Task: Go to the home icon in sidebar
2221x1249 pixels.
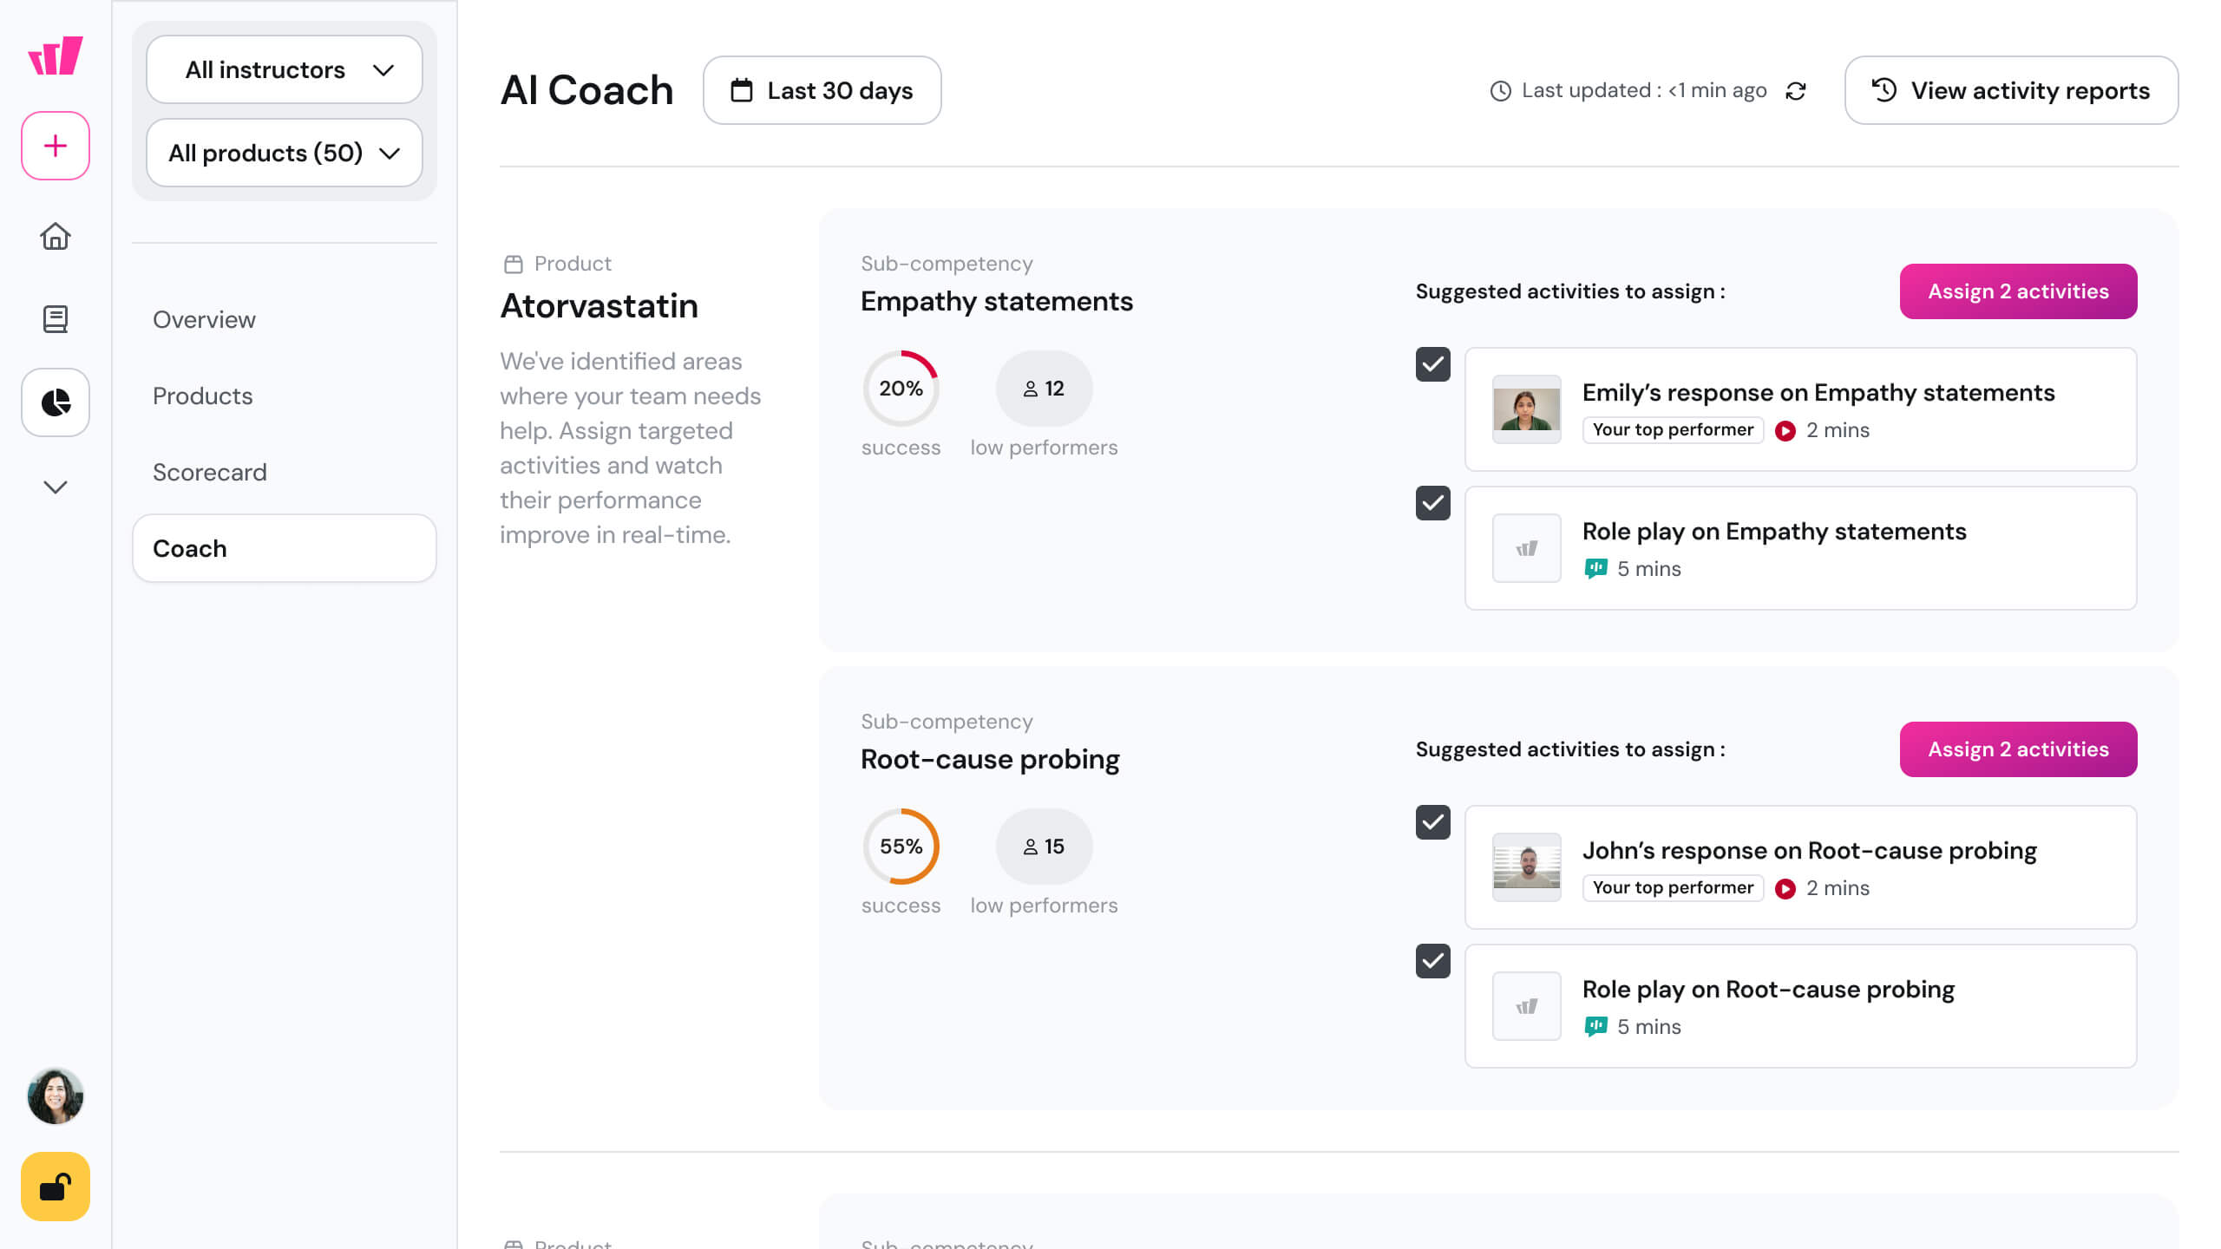Action: tap(56, 236)
